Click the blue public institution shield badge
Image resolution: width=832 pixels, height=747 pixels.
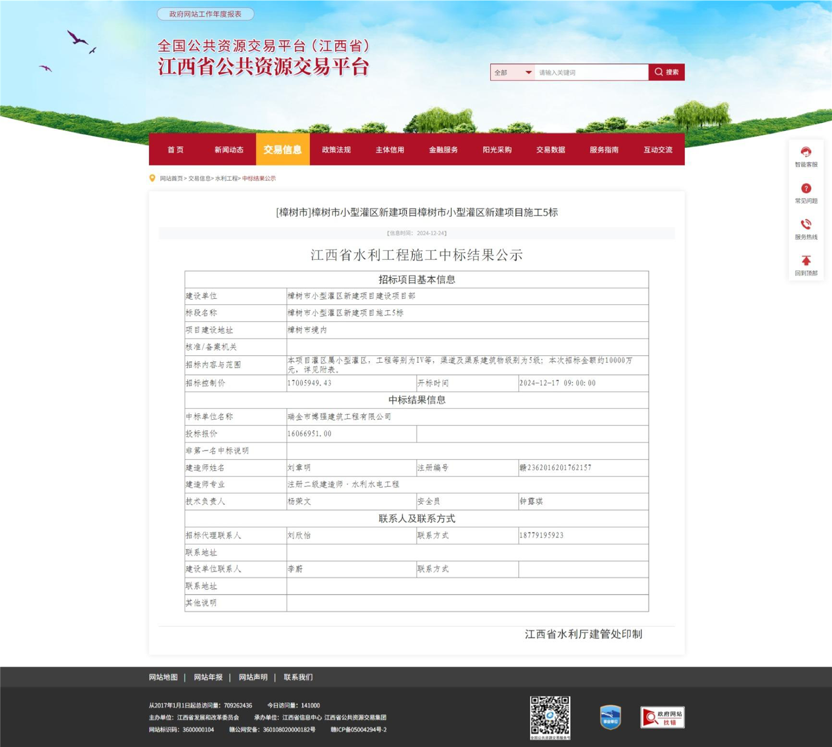click(x=610, y=717)
